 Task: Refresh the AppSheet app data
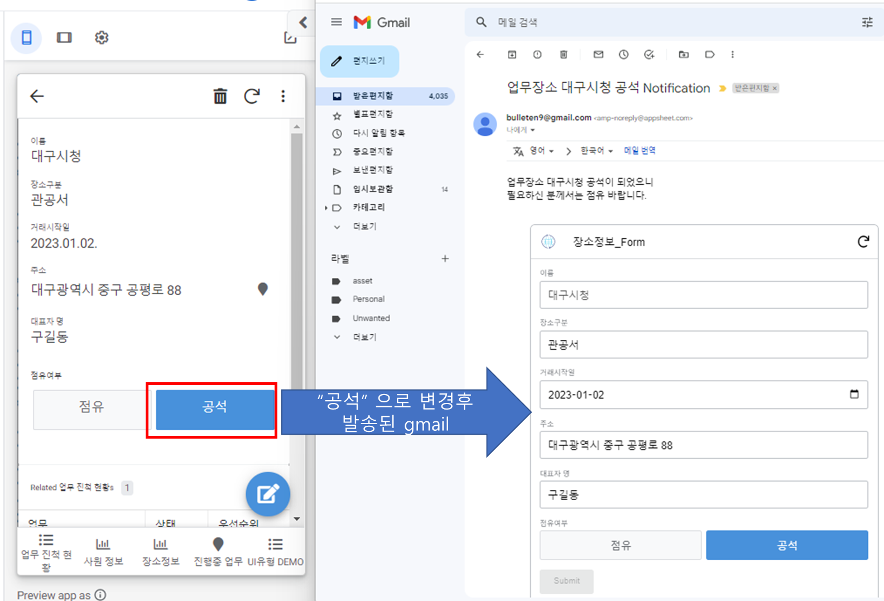[x=252, y=96]
